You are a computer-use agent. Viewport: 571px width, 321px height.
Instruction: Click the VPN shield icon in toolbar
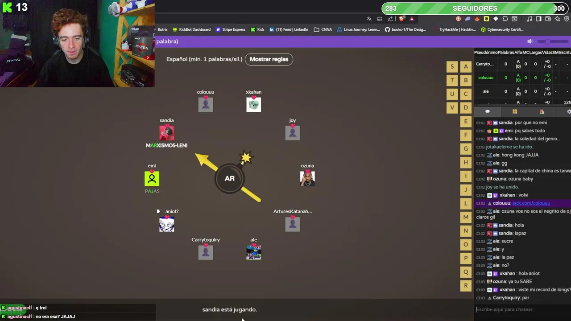(x=567, y=19)
